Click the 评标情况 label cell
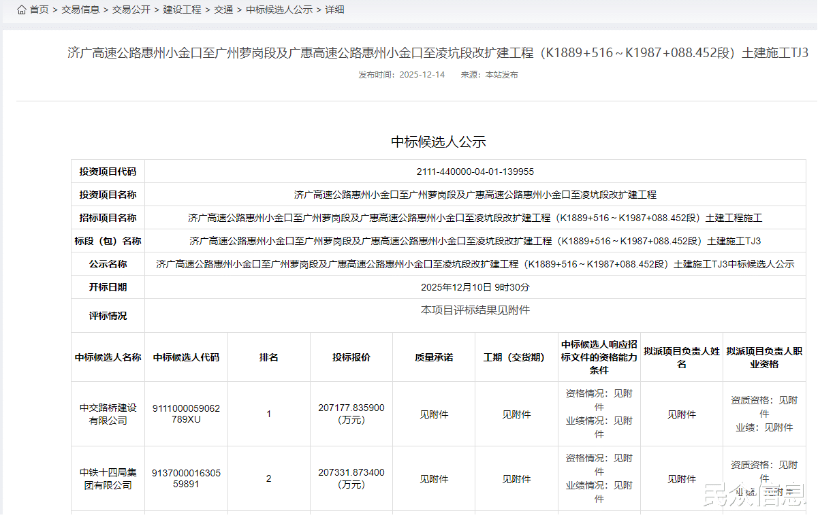 (108, 316)
